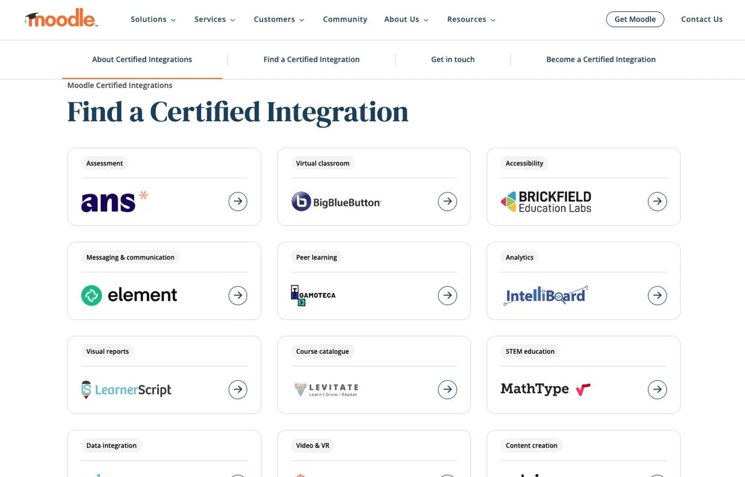Click the Virtual classroom category tag

[x=323, y=163]
